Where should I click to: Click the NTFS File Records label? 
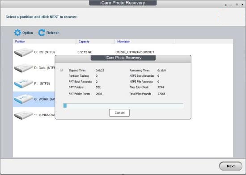[141, 82]
